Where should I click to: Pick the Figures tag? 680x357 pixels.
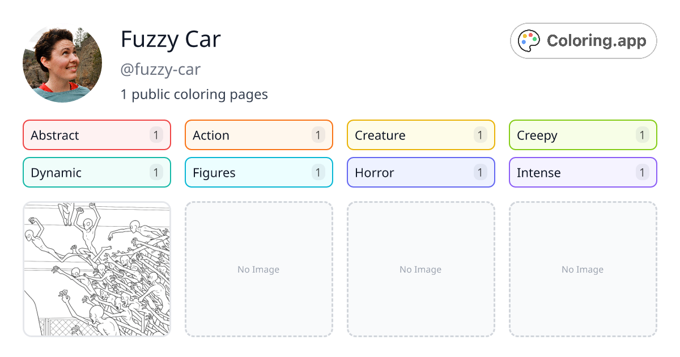259,172
